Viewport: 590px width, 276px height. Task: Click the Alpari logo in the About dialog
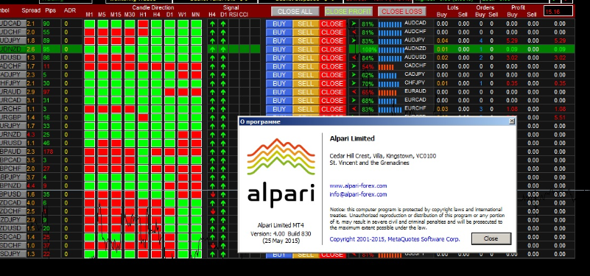click(x=281, y=173)
